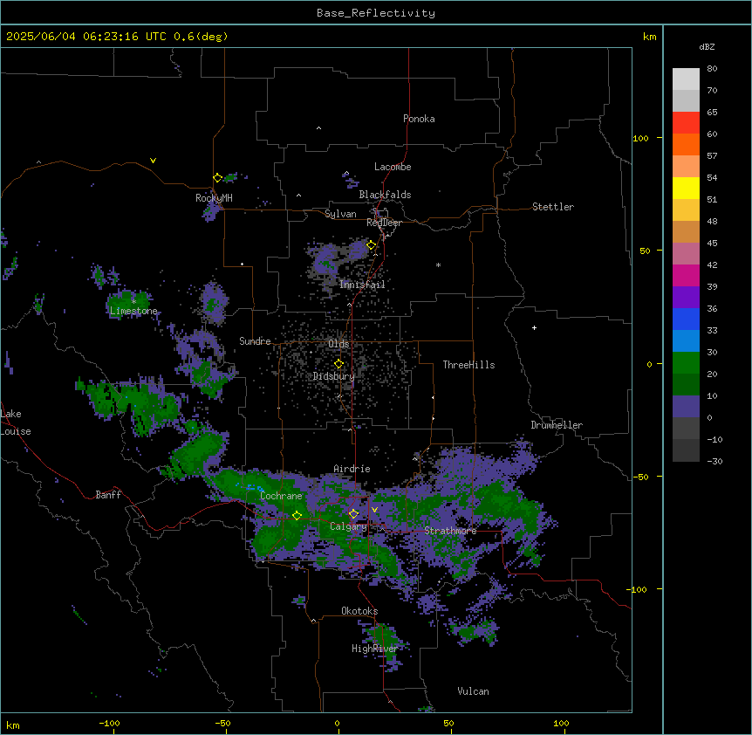Click the Sundre city label
The image size is (752, 735).
(x=255, y=341)
